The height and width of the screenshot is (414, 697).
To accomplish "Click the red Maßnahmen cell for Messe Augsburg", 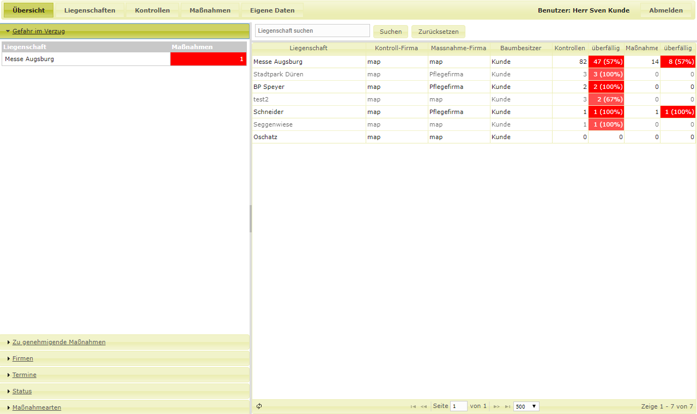I will click(208, 59).
